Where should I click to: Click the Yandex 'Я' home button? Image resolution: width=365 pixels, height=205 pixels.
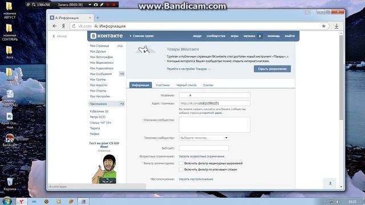[x=63, y=26]
